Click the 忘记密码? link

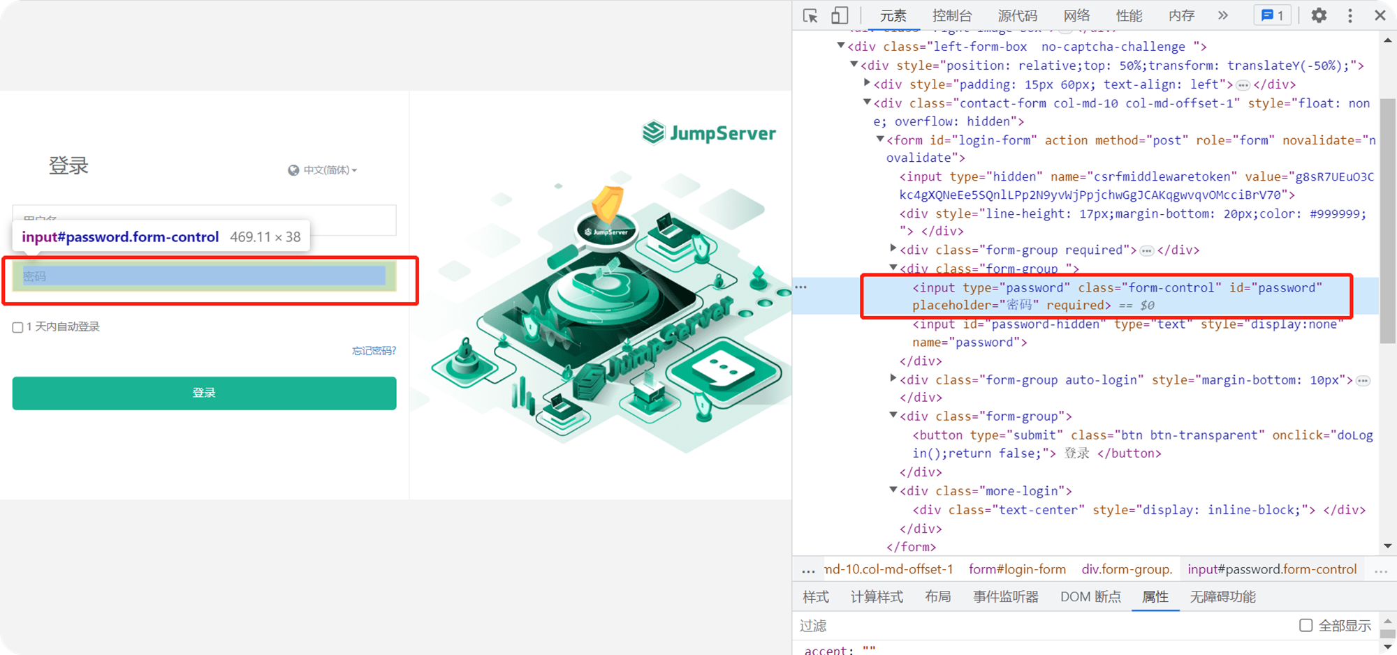pos(374,351)
